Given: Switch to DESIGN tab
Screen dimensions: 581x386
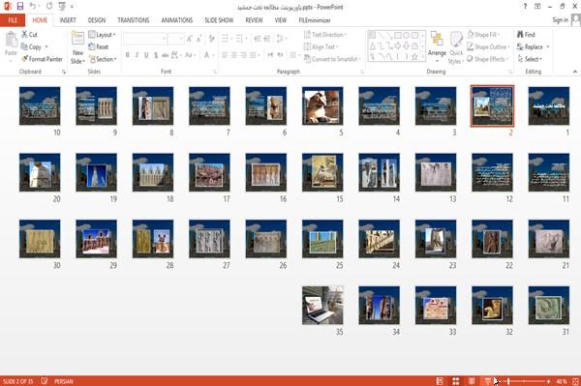Looking at the screenshot, I should point(97,20).
